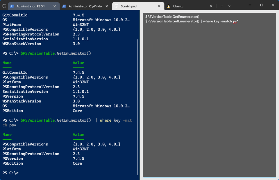Click the admin shield icon in the title bar
The height and width of the screenshot is (180, 279).
4,6
